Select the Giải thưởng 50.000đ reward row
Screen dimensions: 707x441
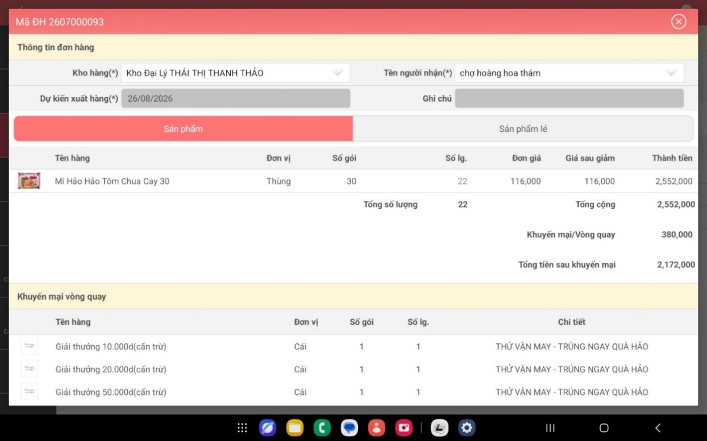pyautogui.click(x=353, y=392)
